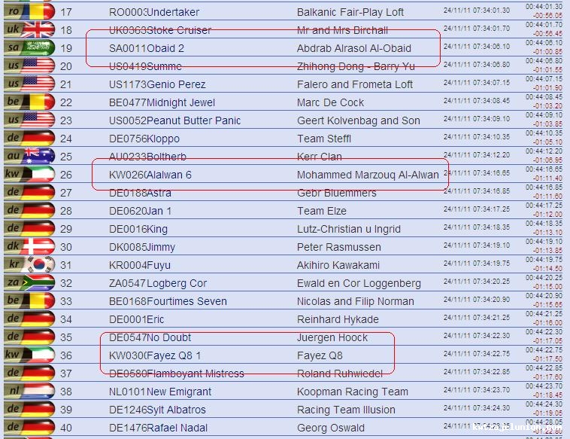Select the Balkanic Fair-Play Loft name
The height and width of the screenshot is (439, 570).
click(x=350, y=12)
